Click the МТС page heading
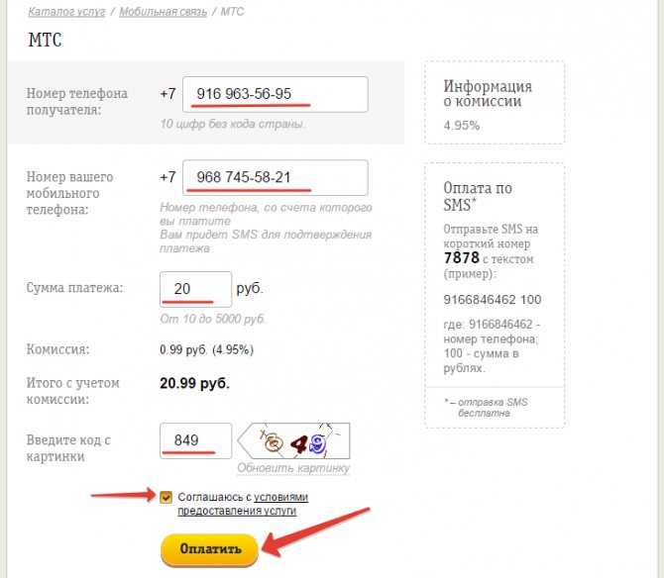 click(x=45, y=40)
